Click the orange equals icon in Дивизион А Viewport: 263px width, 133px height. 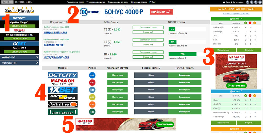click(255, 23)
